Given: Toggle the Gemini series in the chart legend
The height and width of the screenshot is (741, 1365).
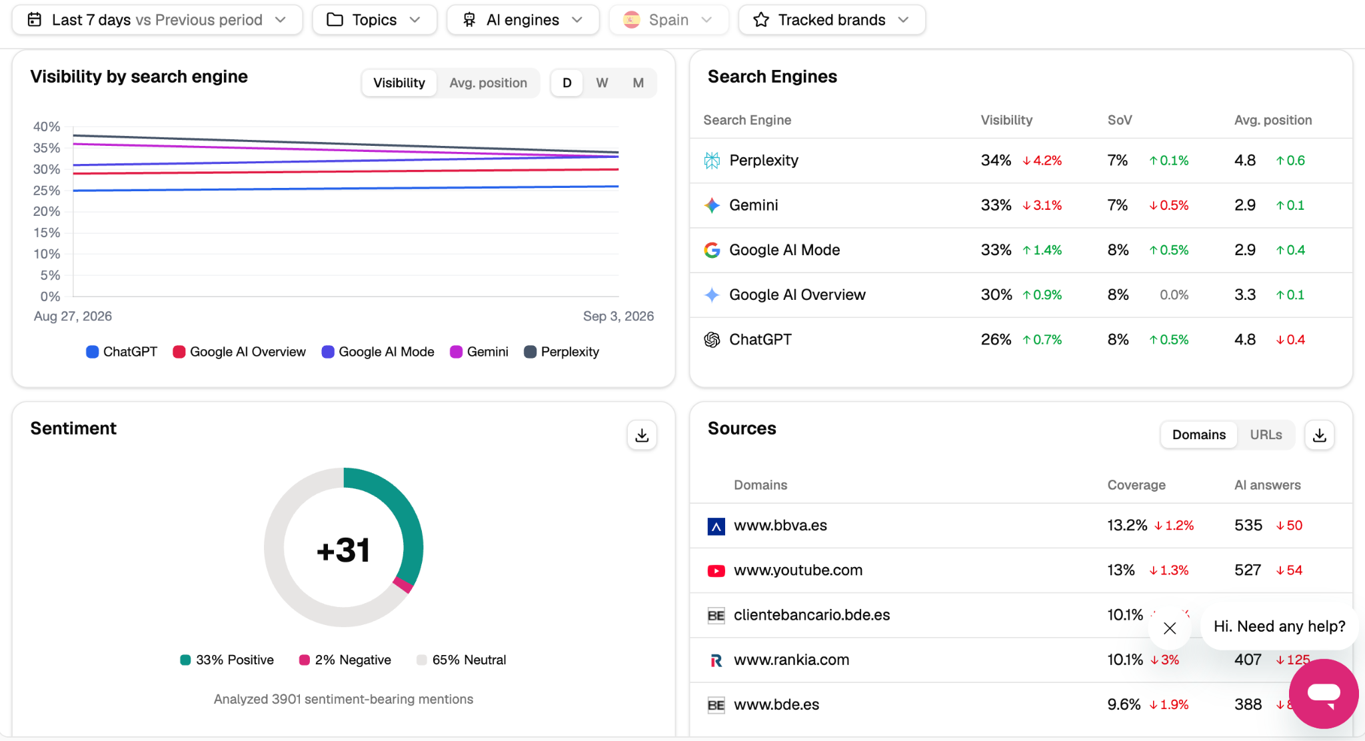Looking at the screenshot, I should click(x=479, y=352).
